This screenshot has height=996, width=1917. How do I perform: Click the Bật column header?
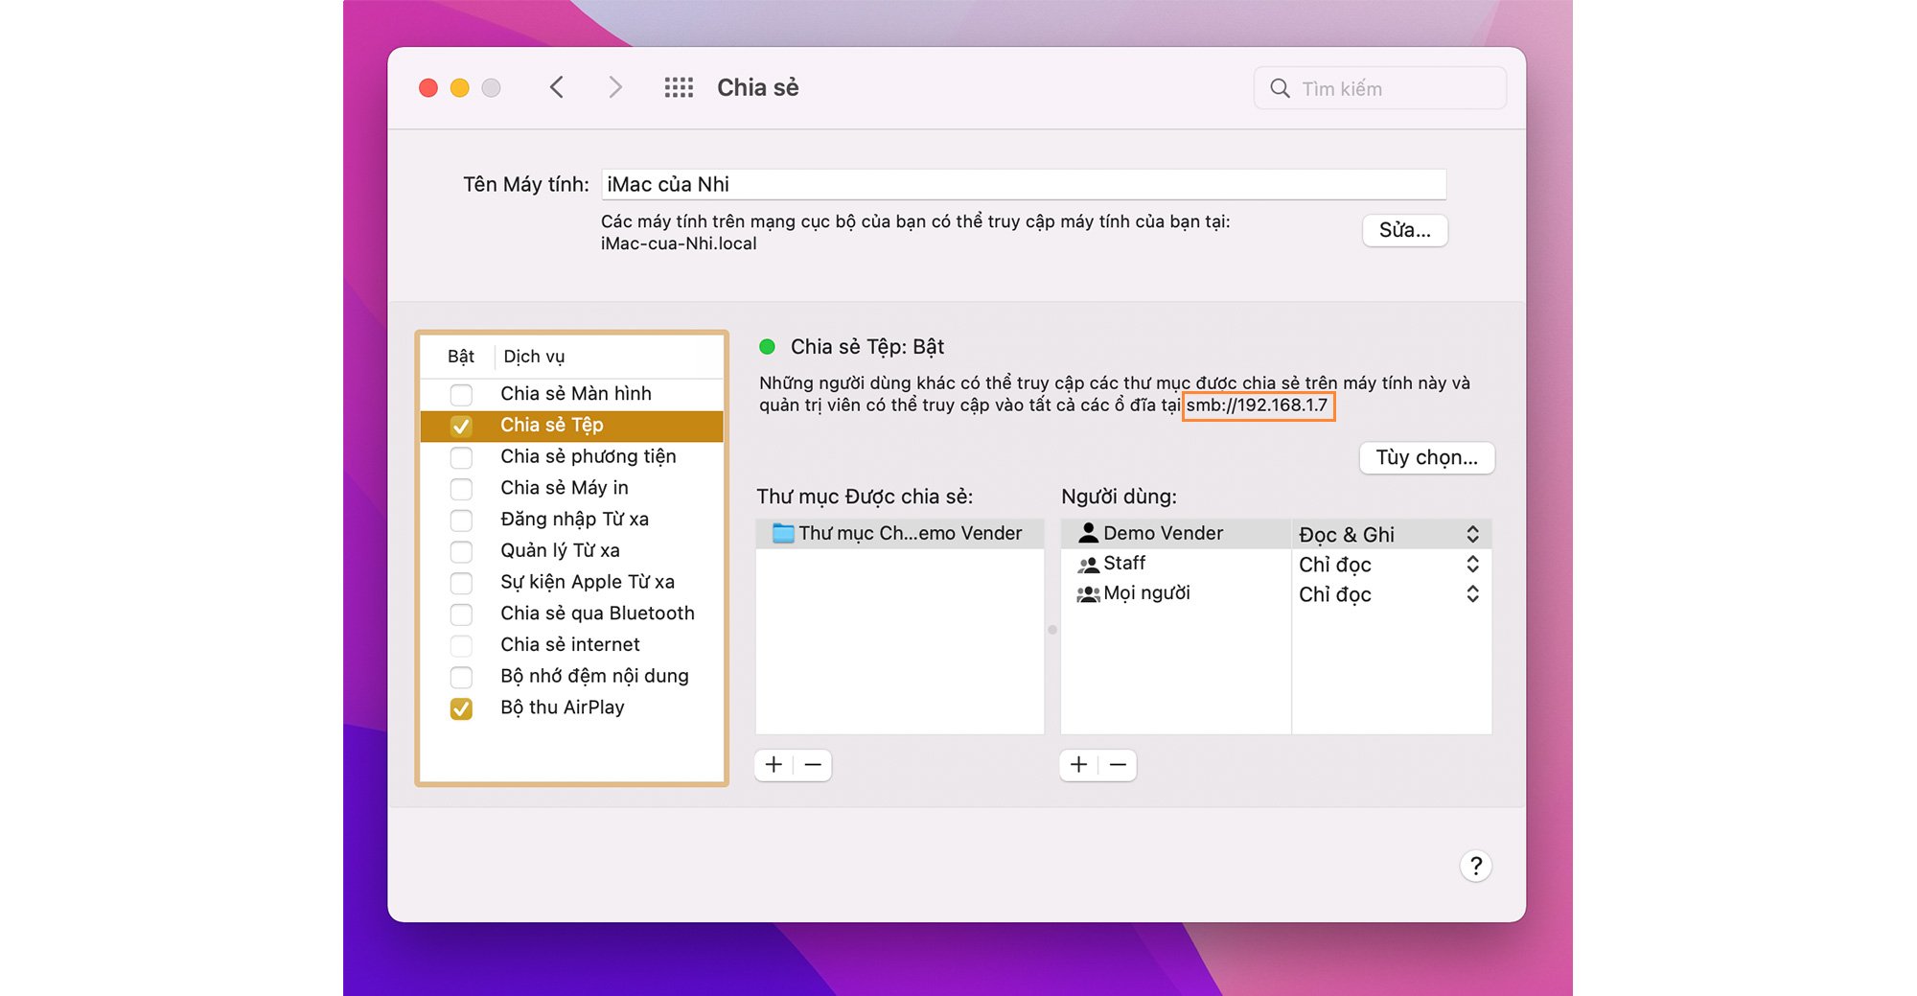(461, 357)
